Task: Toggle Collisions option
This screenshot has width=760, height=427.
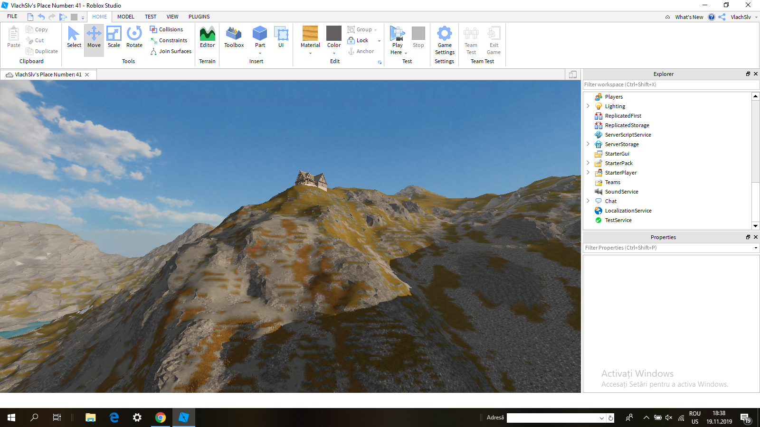Action: tap(166, 29)
